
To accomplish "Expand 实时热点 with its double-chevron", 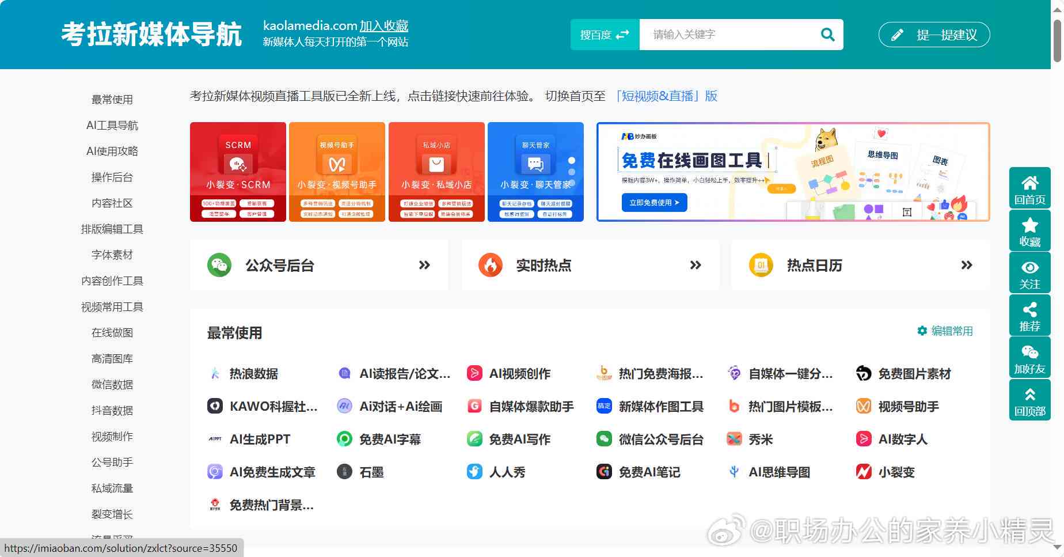I will [x=696, y=265].
